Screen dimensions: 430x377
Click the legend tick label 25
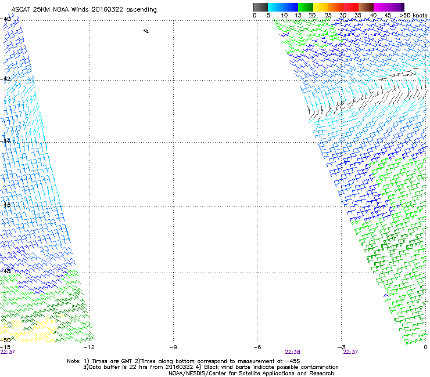point(328,16)
